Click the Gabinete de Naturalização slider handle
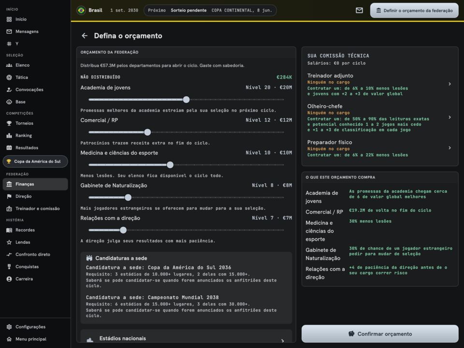The height and width of the screenshot is (348, 464). 128,197
